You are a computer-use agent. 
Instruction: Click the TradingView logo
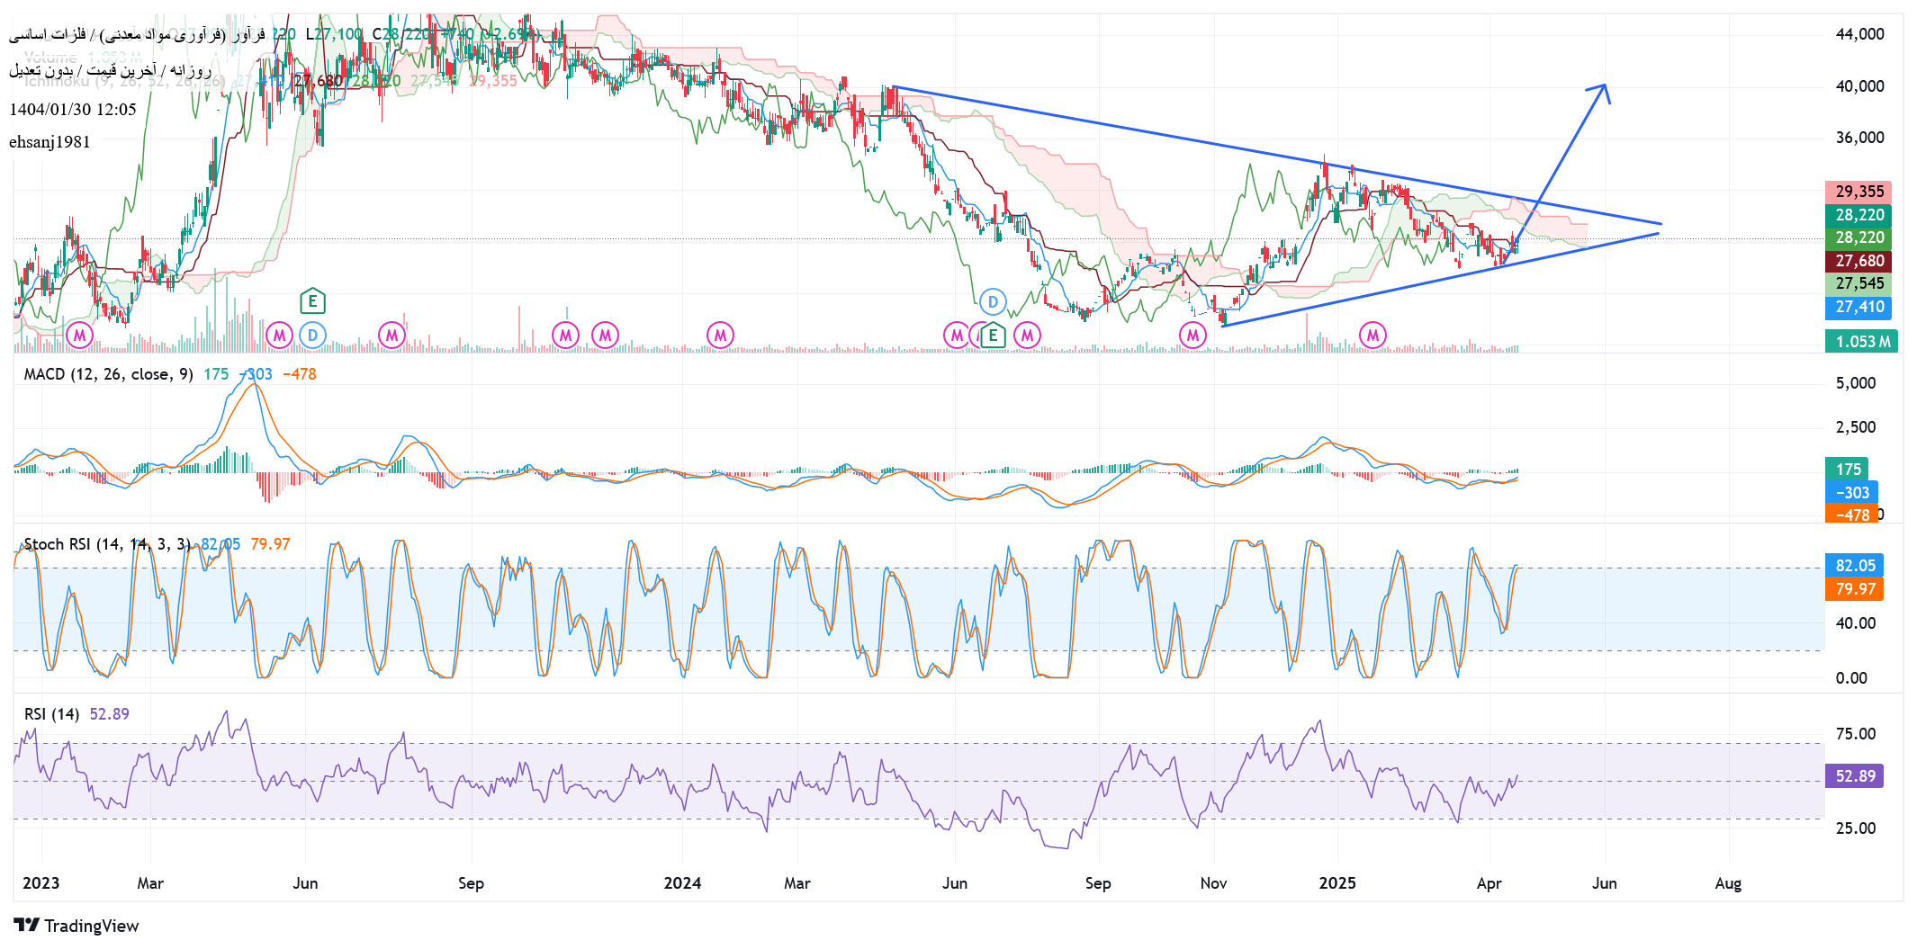point(76,926)
